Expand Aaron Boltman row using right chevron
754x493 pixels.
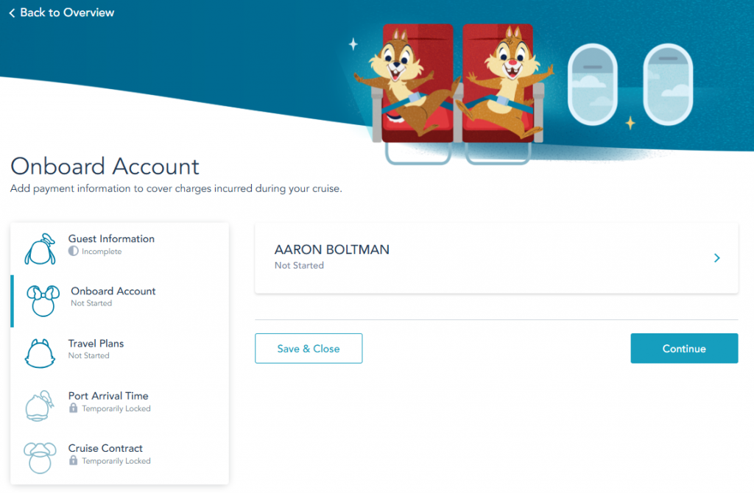[717, 258]
